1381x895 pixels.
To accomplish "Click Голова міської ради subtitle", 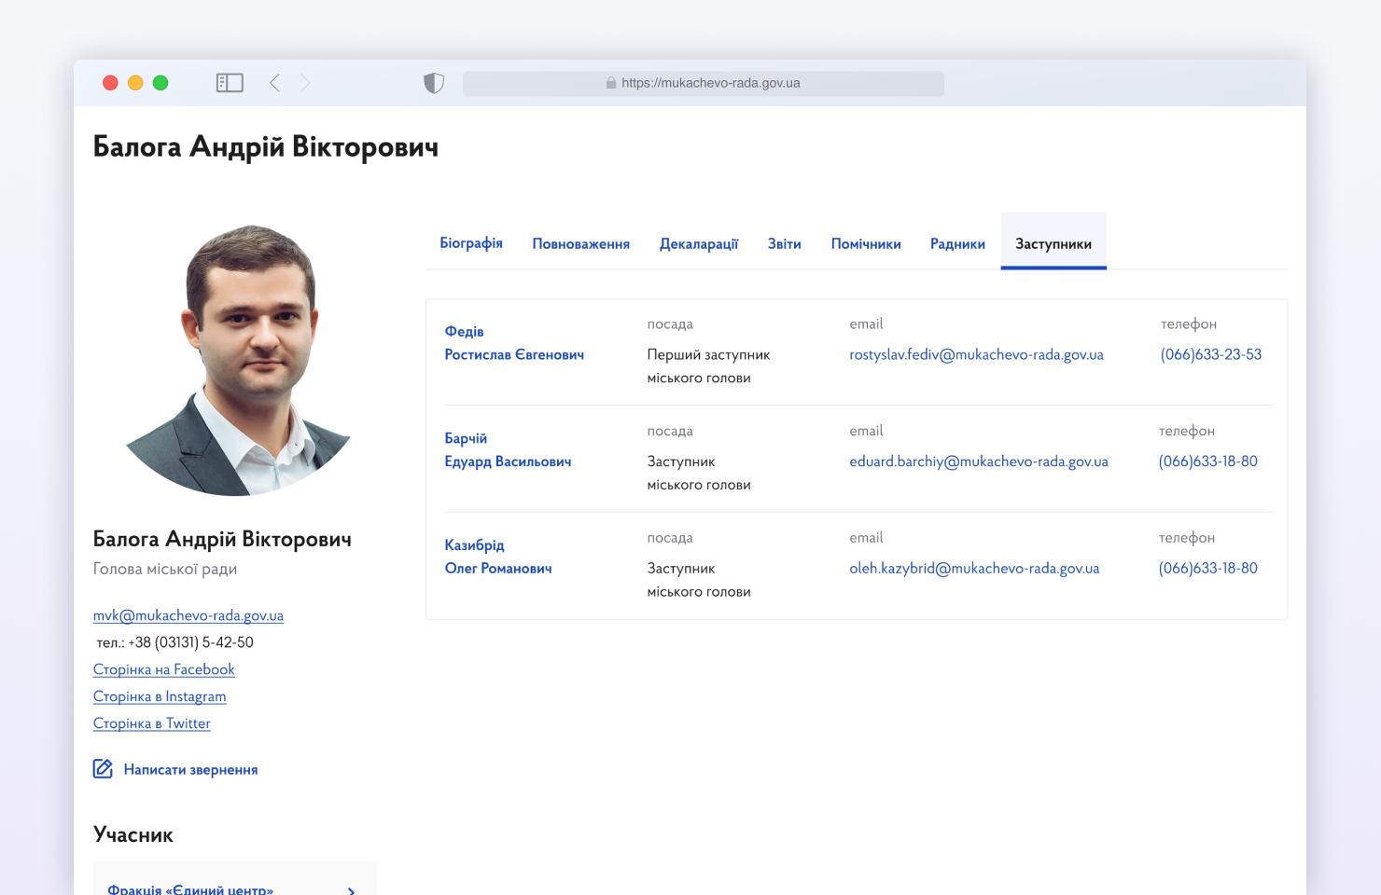I will [x=165, y=569].
